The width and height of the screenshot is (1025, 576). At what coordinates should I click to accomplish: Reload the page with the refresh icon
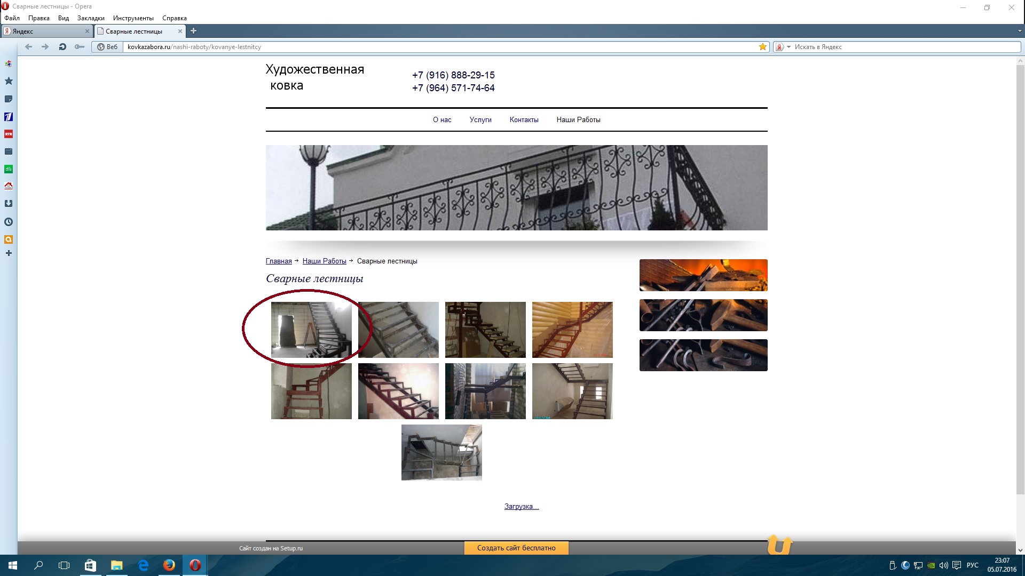point(62,47)
